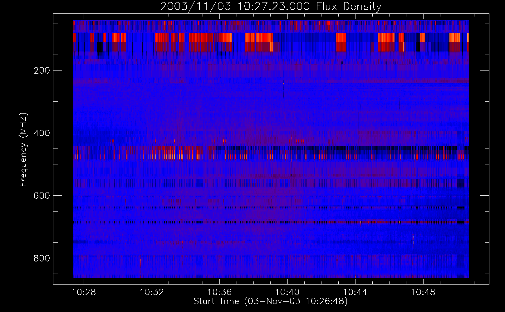Click the 10:28 time tick label

84,292
